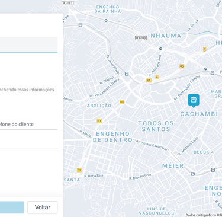This screenshot has width=222, height=217.
Task: Click the transit station icon on Av. João Ribeiro
Action: pos(127,74)
